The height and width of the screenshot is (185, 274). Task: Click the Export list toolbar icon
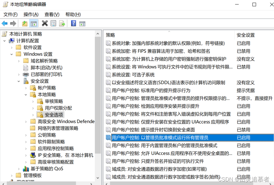62,23
